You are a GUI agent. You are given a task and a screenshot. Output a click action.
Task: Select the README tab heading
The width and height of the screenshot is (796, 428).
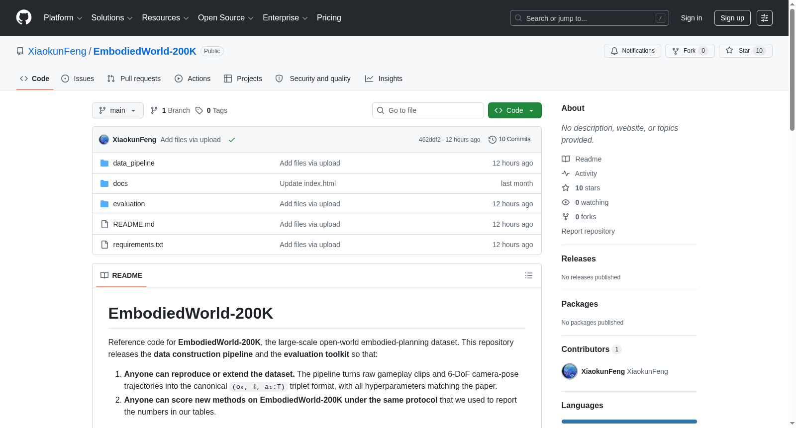point(121,275)
